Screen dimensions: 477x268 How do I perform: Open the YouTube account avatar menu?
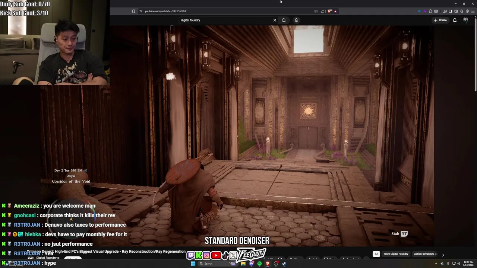tap(465, 20)
